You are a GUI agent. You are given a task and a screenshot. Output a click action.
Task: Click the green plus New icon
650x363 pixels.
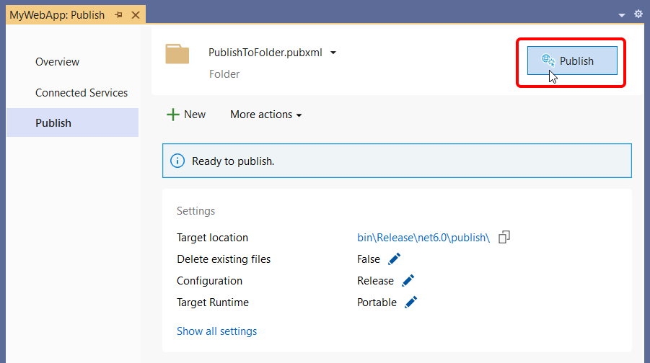tap(173, 115)
